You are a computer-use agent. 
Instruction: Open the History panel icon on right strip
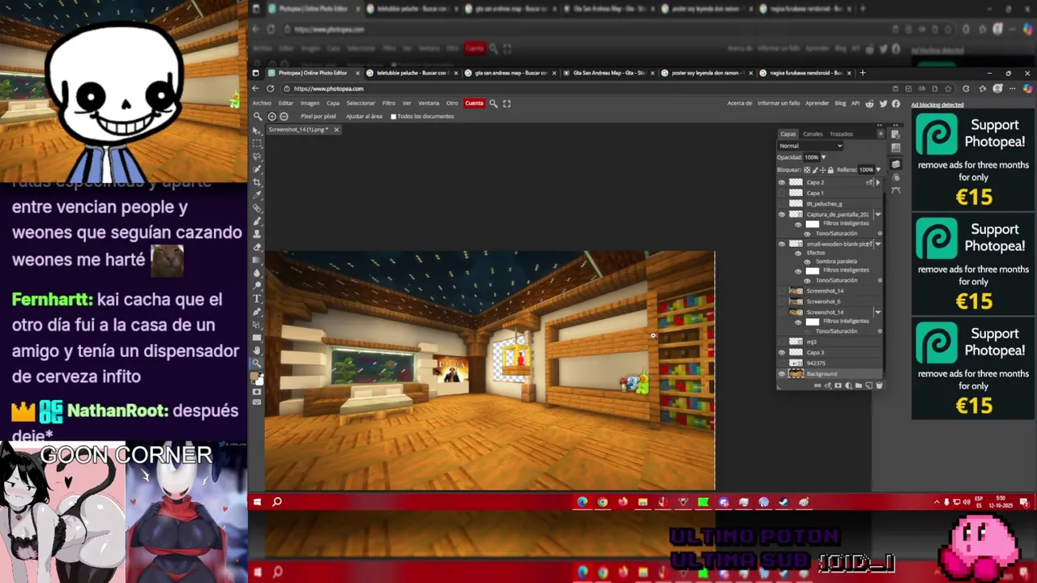pos(895,134)
